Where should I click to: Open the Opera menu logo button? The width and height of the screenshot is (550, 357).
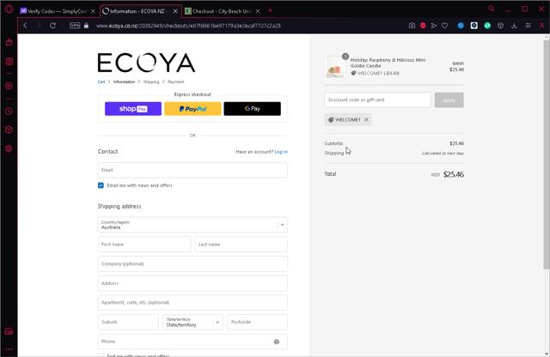click(9, 9)
